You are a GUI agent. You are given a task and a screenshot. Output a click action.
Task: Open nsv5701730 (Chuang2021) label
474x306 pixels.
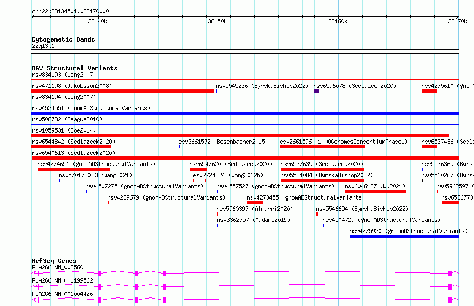[x=95, y=175]
